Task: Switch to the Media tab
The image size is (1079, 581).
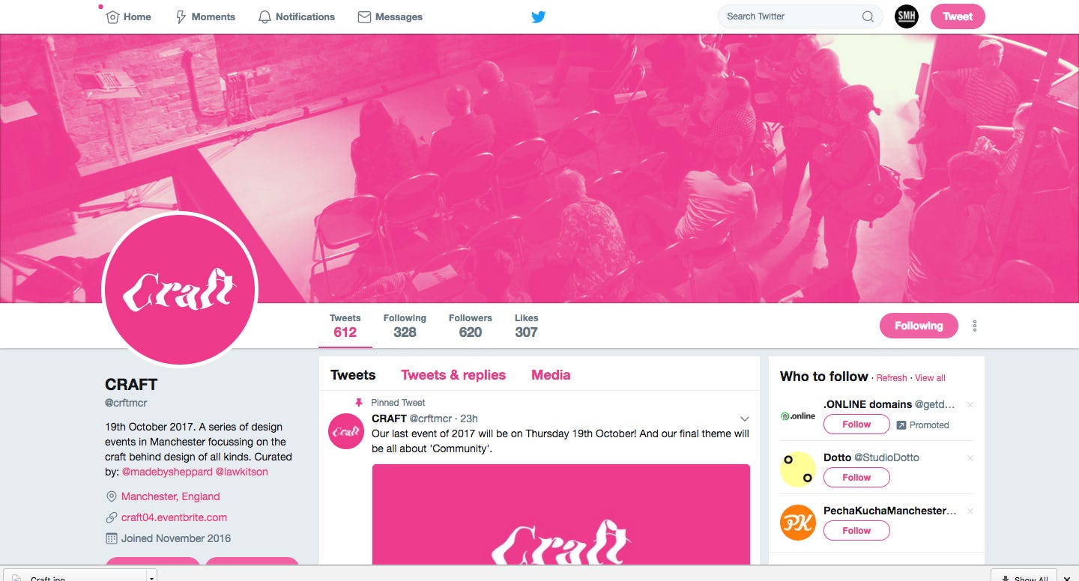Action: [x=551, y=375]
